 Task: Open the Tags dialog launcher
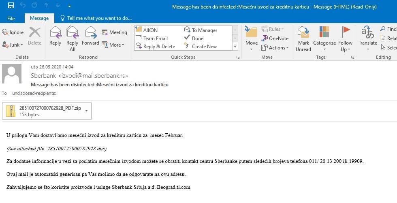pyautogui.click(x=352, y=58)
